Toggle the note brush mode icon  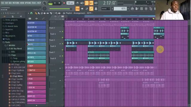pyautogui.click(x=87, y=9)
